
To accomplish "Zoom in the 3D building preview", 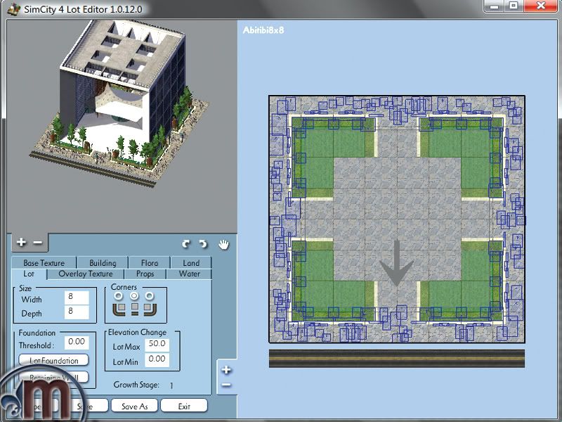I will tap(21, 242).
